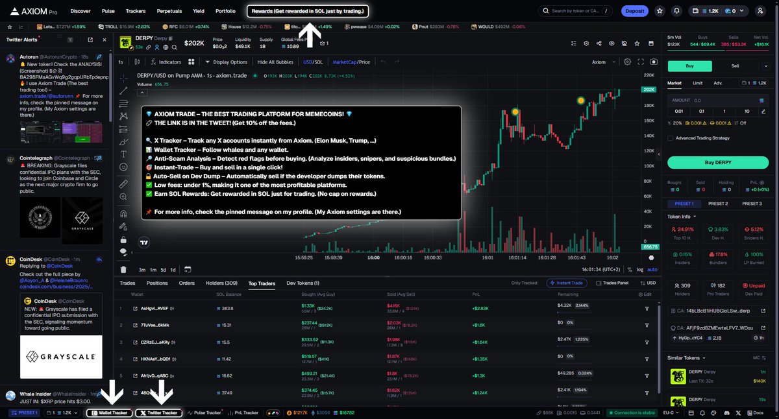Toggle auto scale on chart

coord(652,269)
